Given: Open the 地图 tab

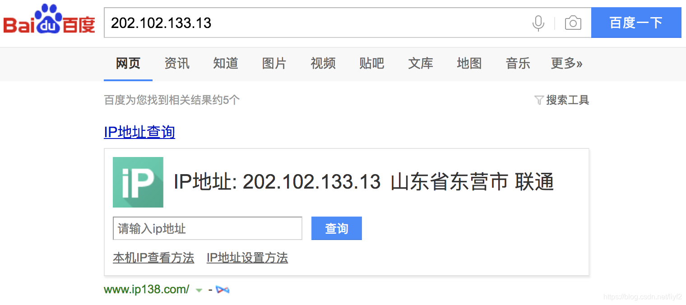Looking at the screenshot, I should click(469, 64).
